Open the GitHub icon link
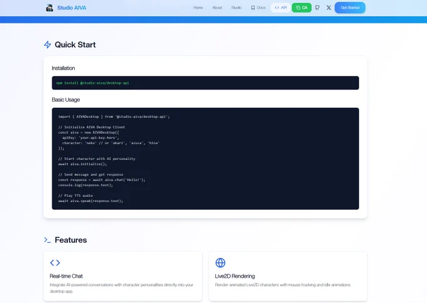427x303 pixels. point(317,8)
